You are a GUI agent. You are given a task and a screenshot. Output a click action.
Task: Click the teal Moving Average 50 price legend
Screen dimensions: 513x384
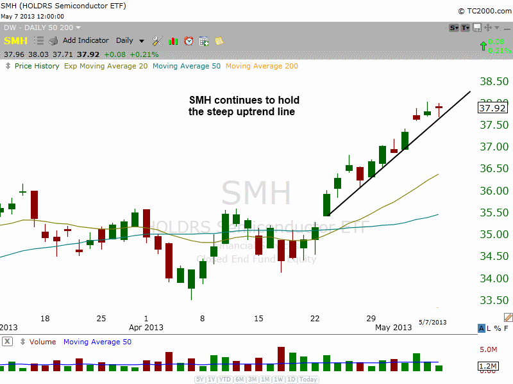[x=187, y=66]
